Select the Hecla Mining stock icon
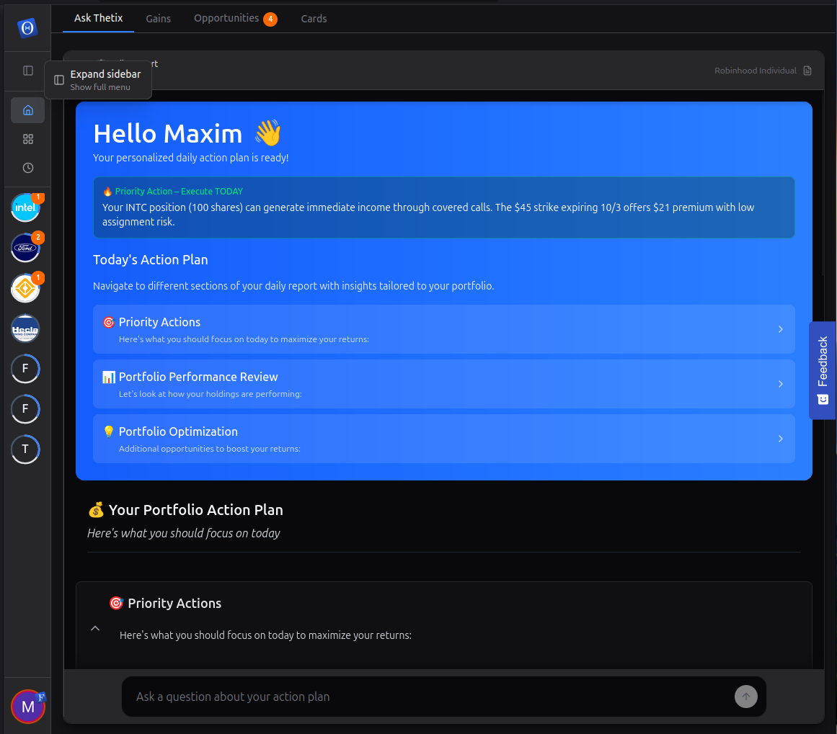837x734 pixels. (26, 329)
